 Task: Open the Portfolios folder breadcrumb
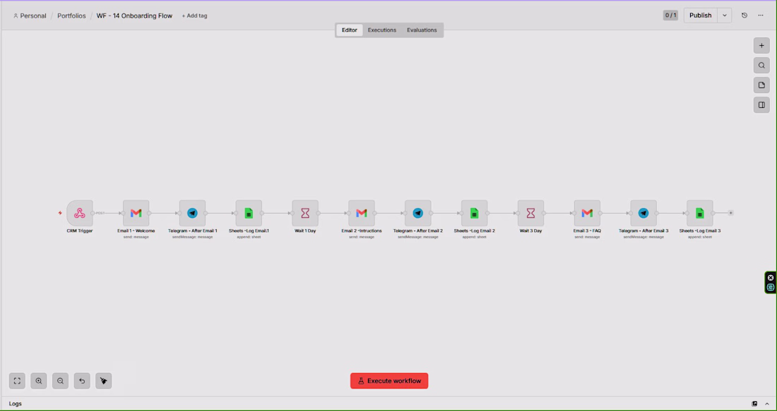coord(71,16)
